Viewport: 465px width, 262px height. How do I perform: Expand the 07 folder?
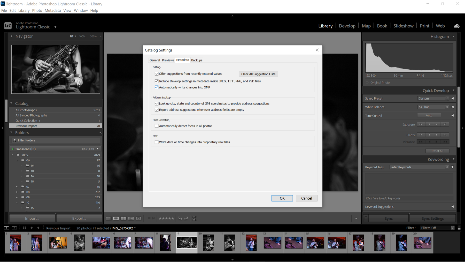click(x=17, y=187)
